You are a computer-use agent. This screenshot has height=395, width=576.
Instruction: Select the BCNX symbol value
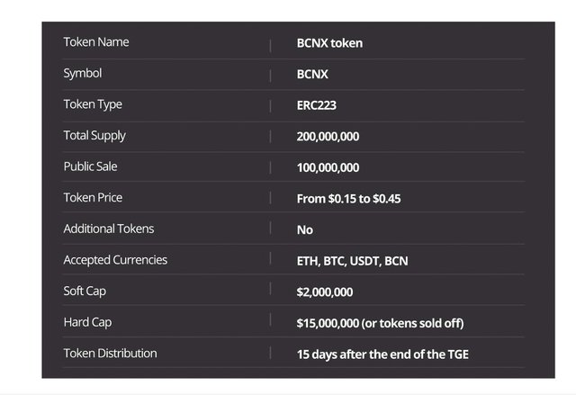point(312,74)
